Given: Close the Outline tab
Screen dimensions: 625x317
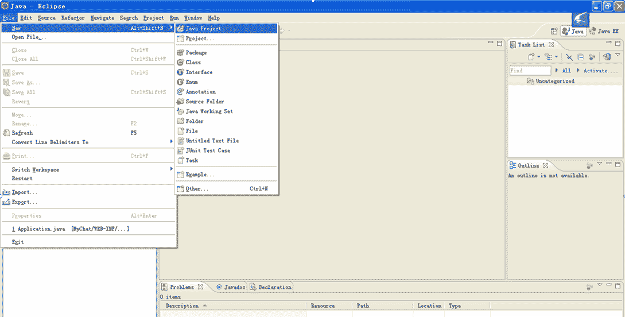Looking at the screenshot, I should tap(545, 165).
